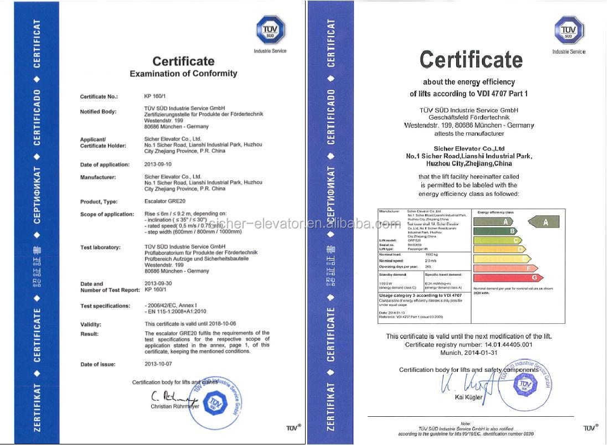Image resolution: width=609 pixels, height=445 pixels.
Task: Click the "Test specifications:" label
Action: pyautogui.click(x=105, y=306)
